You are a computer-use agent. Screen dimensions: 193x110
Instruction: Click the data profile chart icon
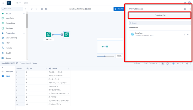pos(163,63)
